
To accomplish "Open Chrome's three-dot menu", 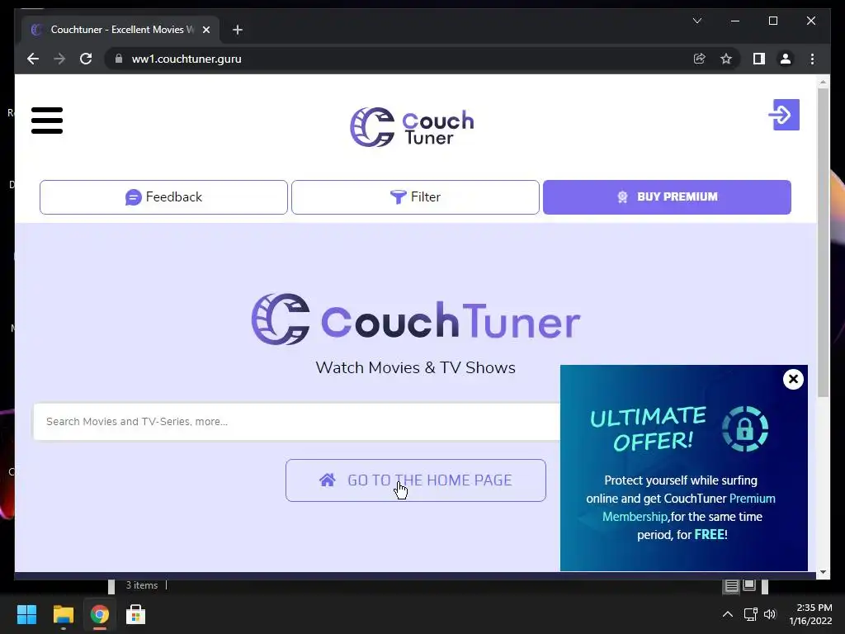I will point(813,59).
